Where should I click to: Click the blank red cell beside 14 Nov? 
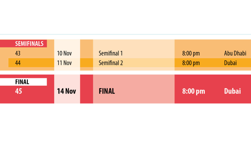tap(86, 89)
